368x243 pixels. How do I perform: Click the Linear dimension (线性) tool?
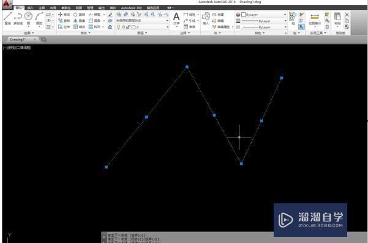coord(189,15)
